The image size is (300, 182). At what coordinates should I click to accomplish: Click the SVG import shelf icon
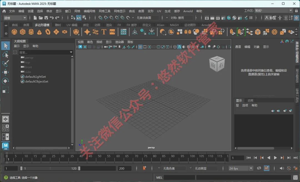point(112,32)
